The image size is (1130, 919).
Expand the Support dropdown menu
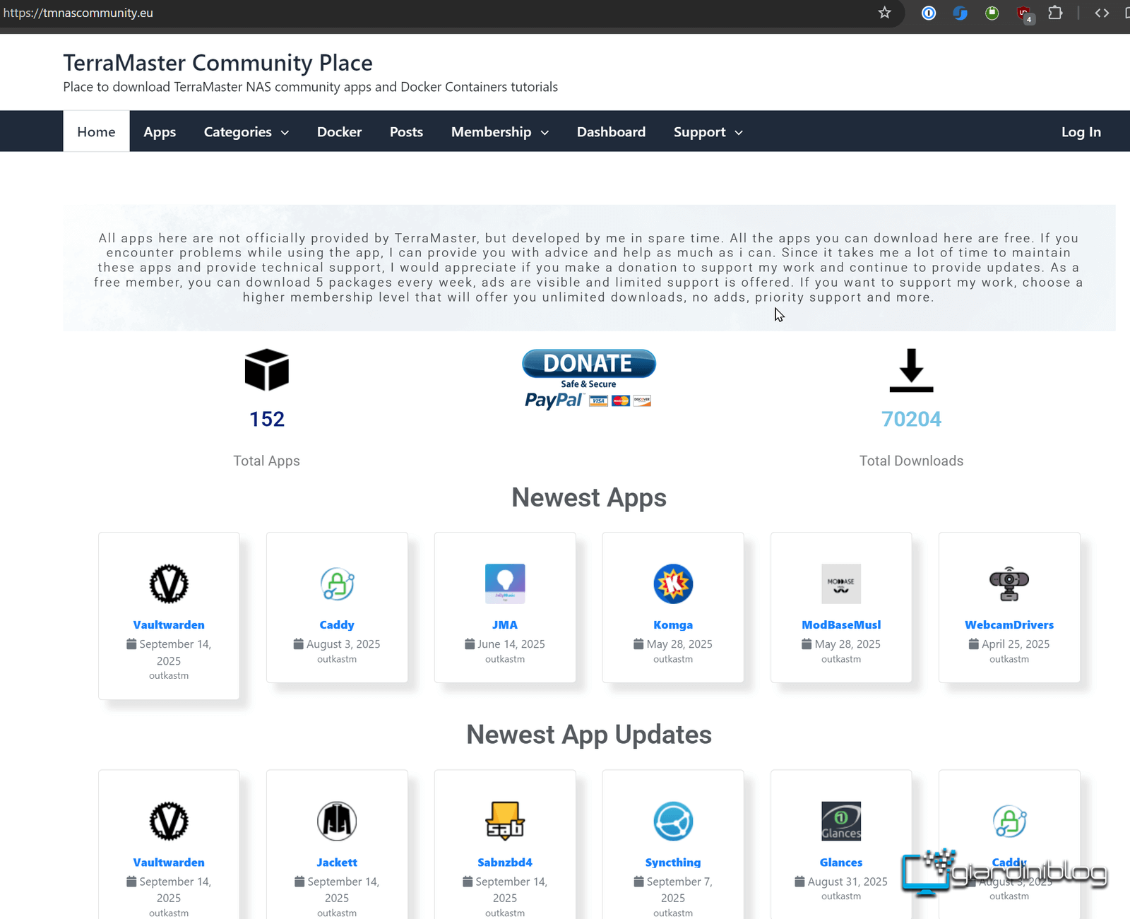[708, 132]
